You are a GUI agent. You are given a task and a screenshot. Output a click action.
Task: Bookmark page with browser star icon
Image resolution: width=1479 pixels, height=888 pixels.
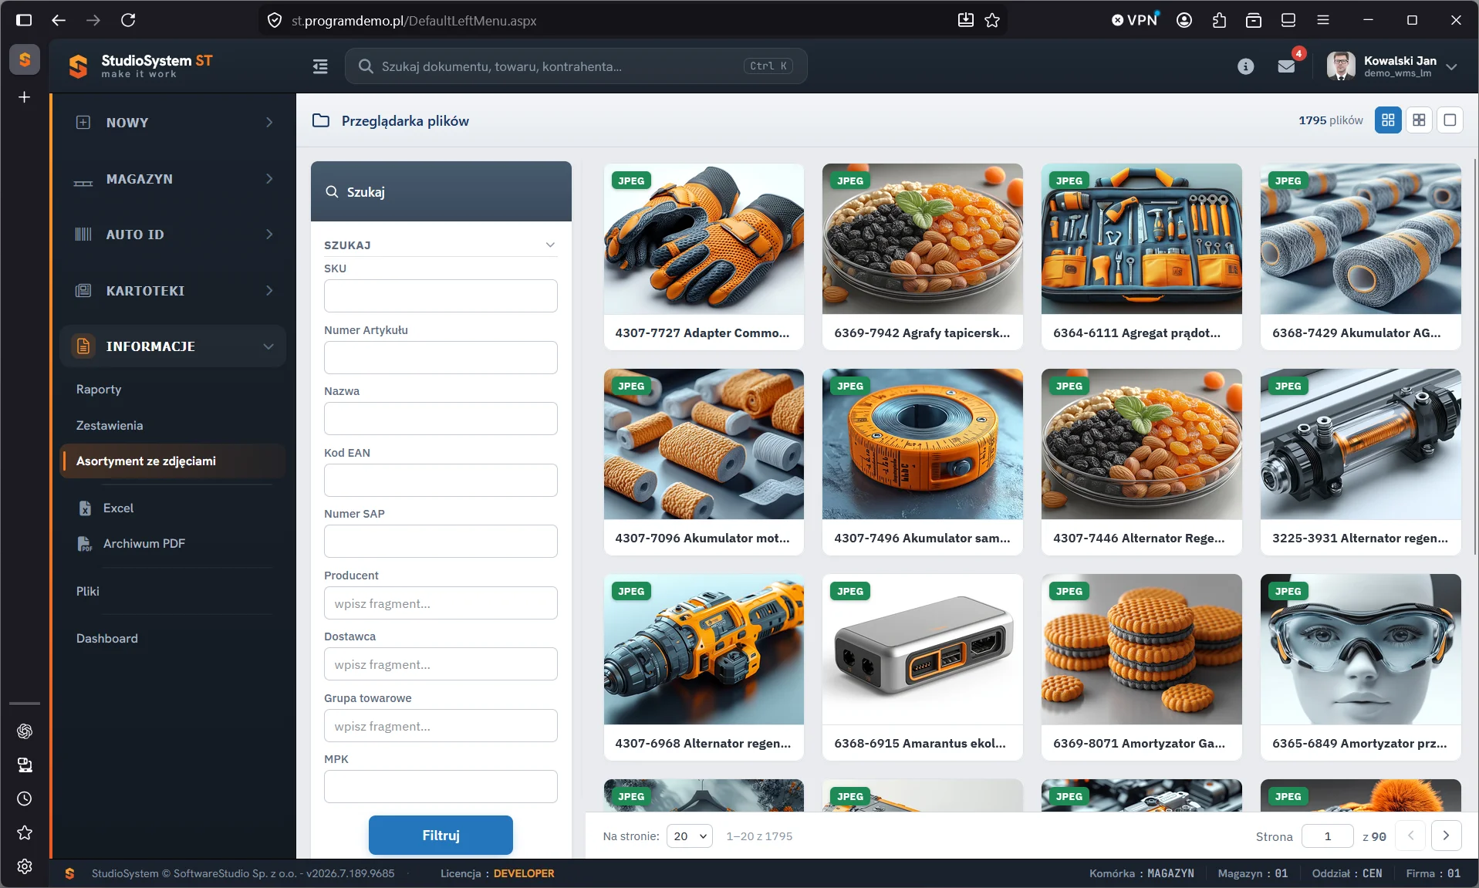tap(992, 20)
